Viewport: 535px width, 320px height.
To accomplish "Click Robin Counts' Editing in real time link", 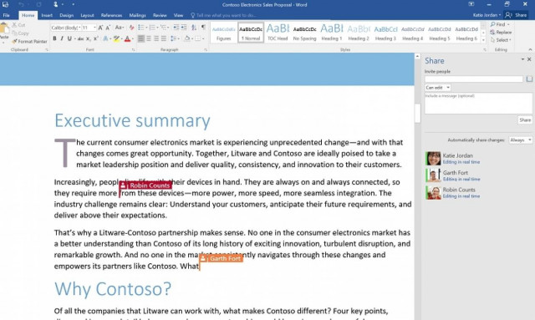I will pyautogui.click(x=461, y=196).
